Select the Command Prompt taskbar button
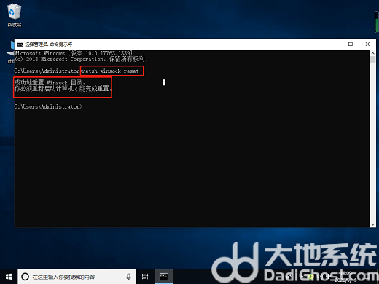 click(164, 277)
